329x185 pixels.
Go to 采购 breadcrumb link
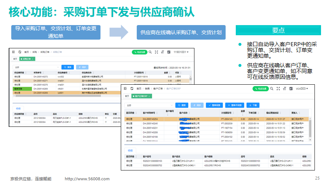[34, 52]
